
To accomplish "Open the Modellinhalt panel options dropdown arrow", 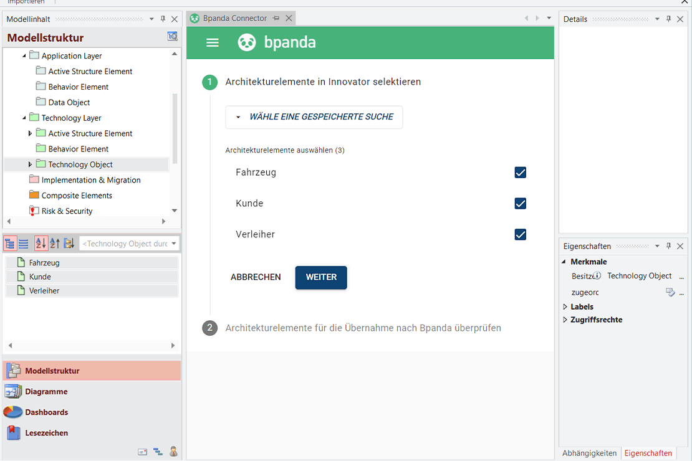I will [151, 19].
